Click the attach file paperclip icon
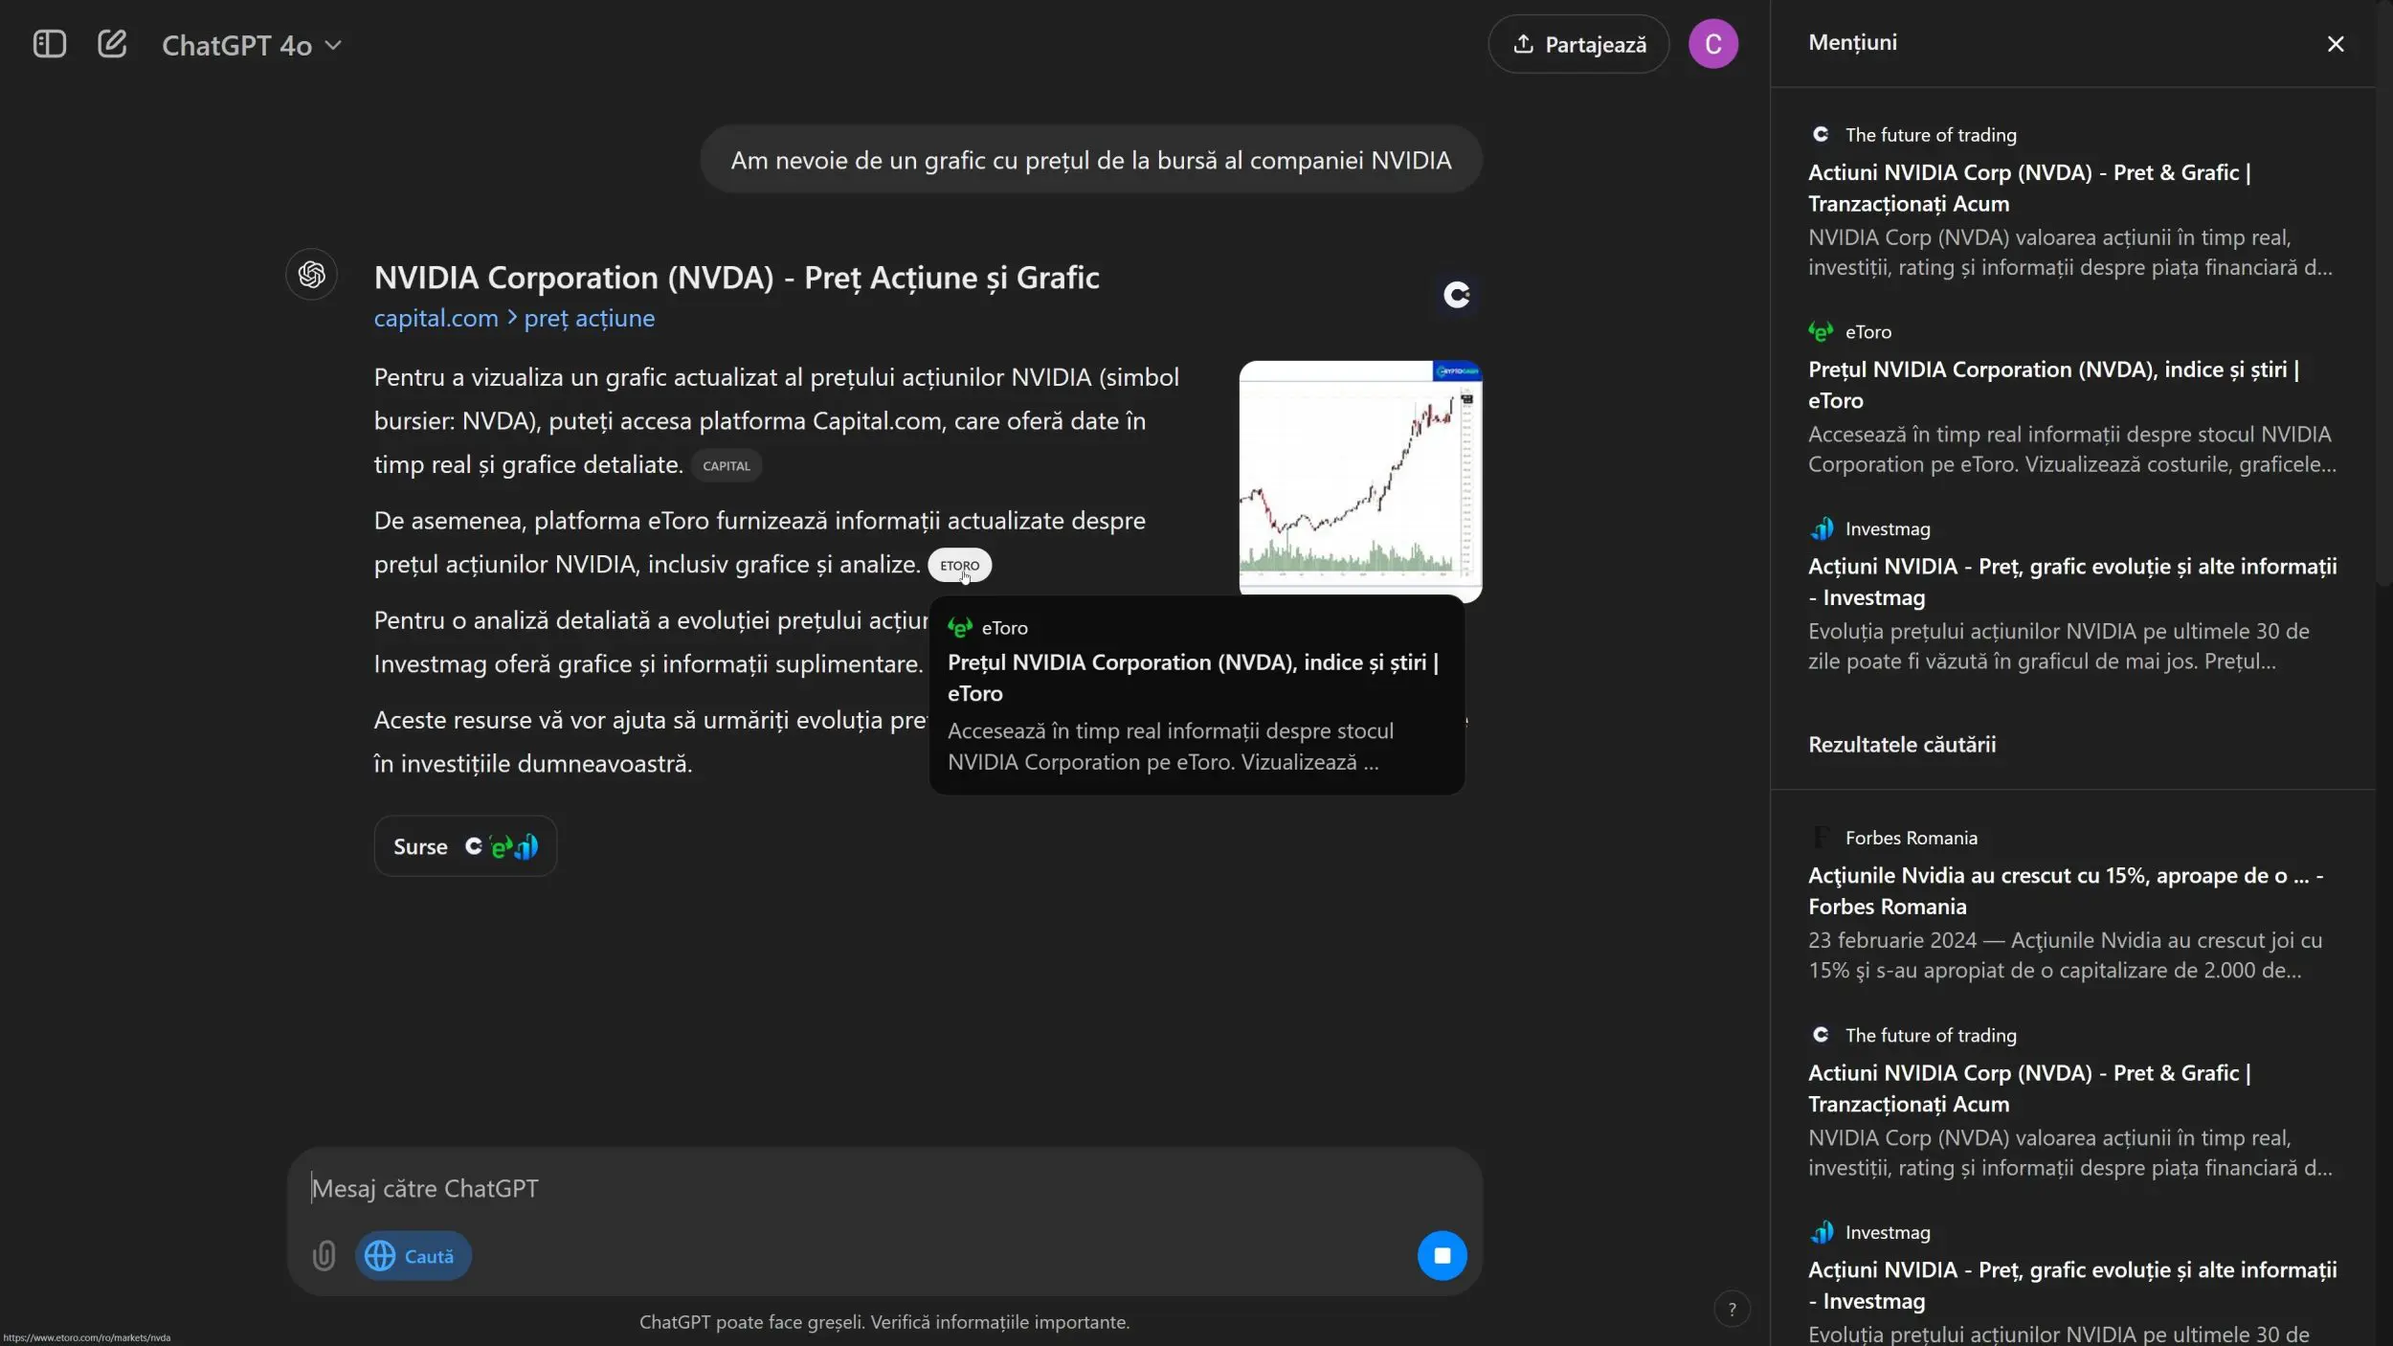The width and height of the screenshot is (2393, 1346). (324, 1256)
